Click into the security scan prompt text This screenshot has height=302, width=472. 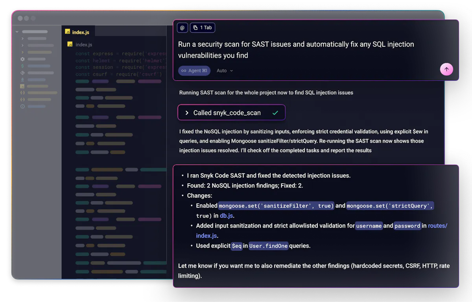[x=296, y=50]
